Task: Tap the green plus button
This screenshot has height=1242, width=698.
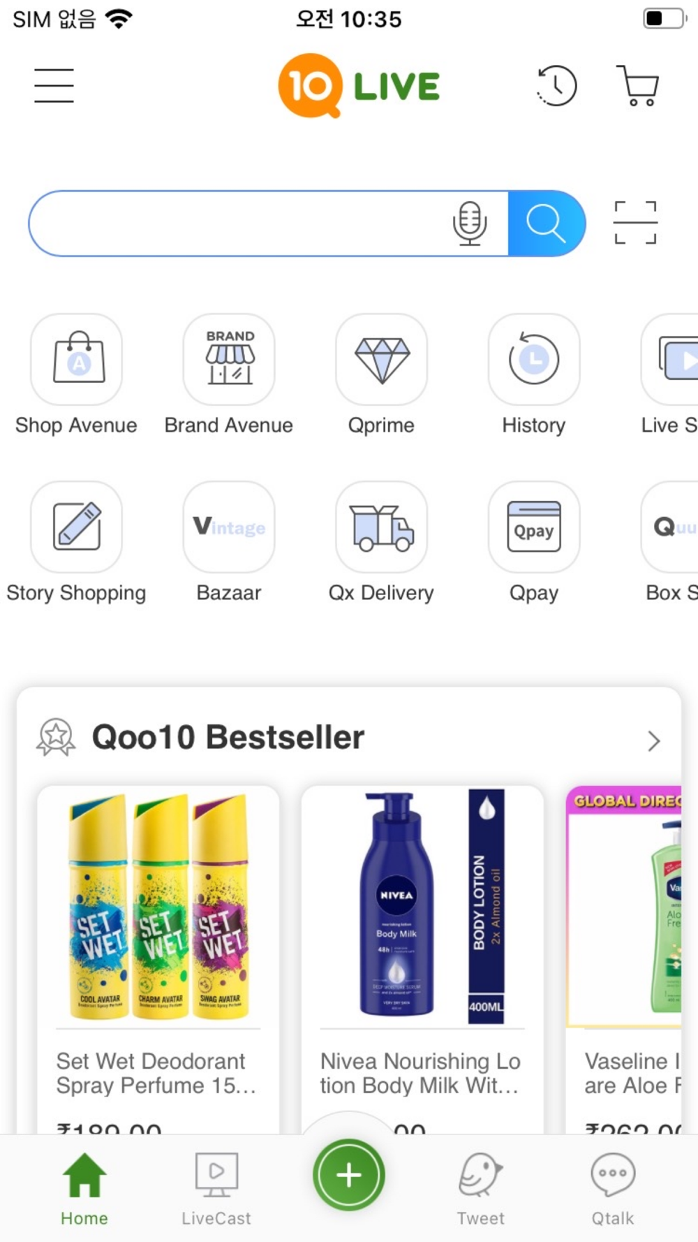Action: tap(349, 1175)
